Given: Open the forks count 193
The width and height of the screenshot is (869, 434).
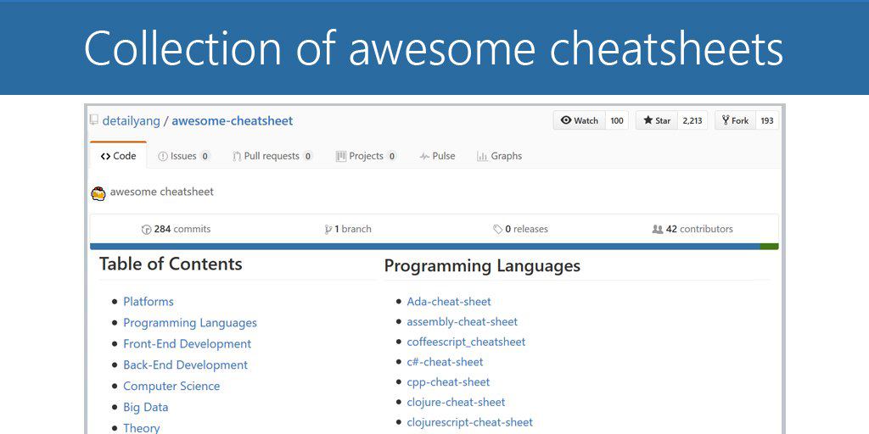Looking at the screenshot, I should point(767,120).
